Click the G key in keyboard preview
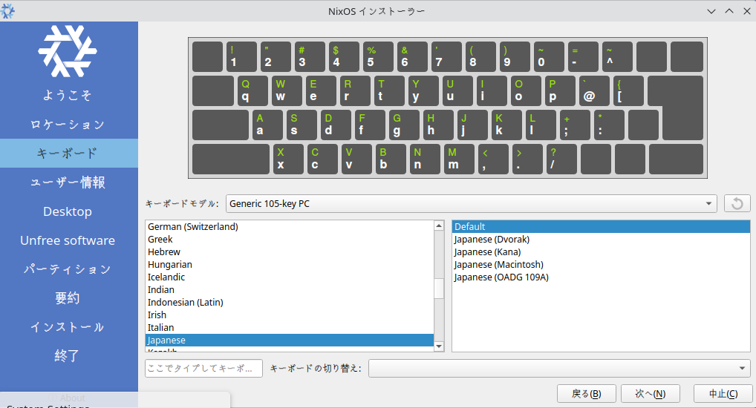This screenshot has width=756, height=408. (405, 125)
